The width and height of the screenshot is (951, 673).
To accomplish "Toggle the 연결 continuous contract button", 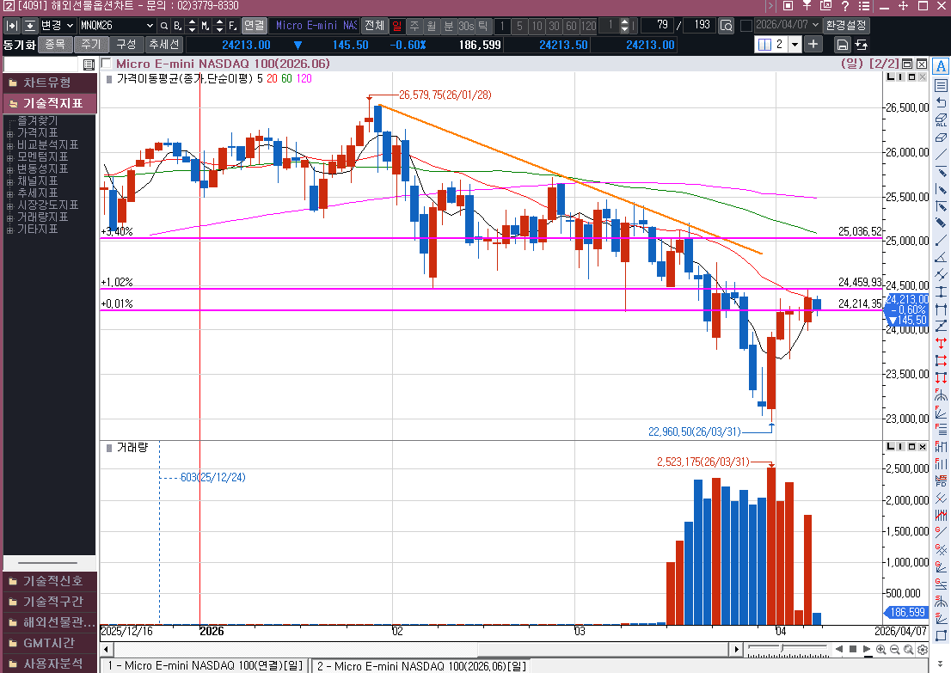I will 254,26.
